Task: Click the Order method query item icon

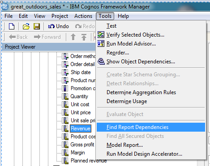Action: (x=65, y=56)
